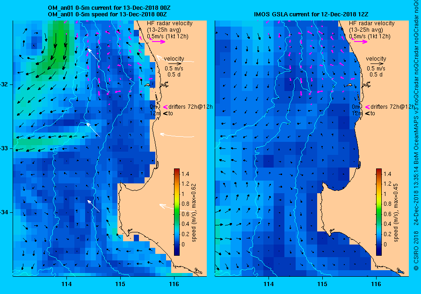This screenshot has height=294, width=421.
Task: Click longitude '116' under left map
Action: [174, 284]
